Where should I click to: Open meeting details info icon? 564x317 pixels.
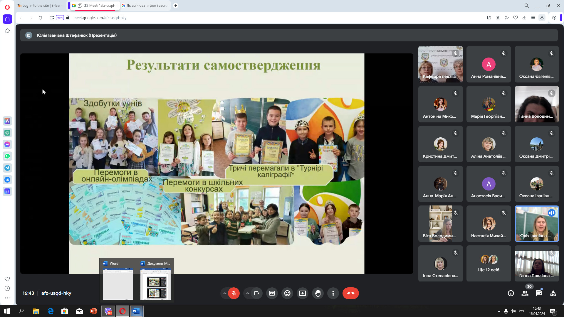[x=511, y=293]
